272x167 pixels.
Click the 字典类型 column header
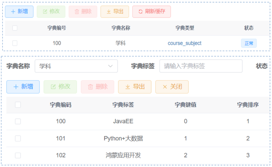[x=185, y=28]
